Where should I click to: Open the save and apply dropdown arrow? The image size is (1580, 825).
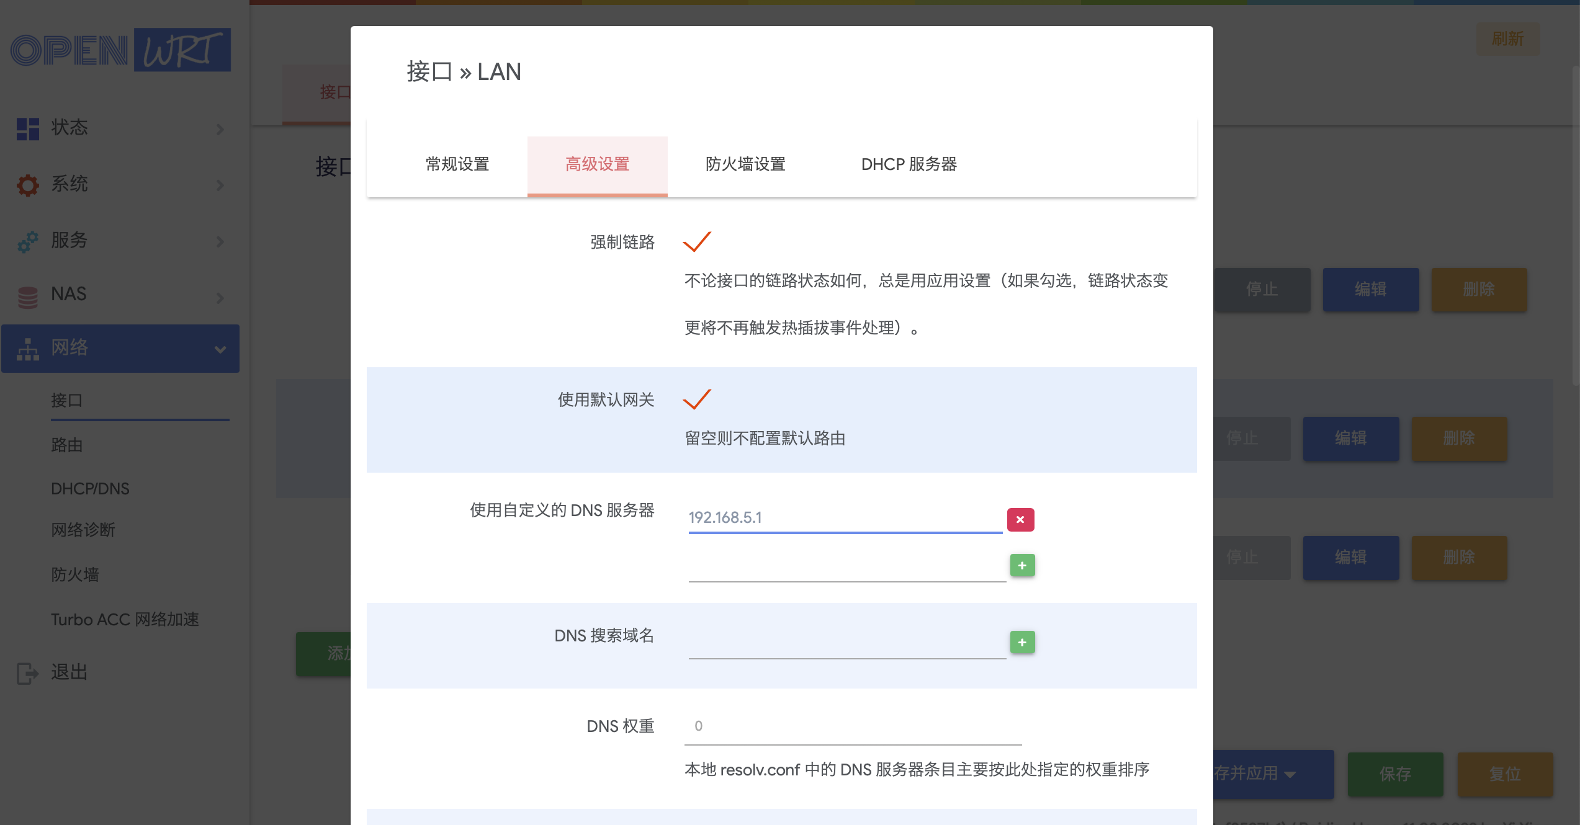1290,774
